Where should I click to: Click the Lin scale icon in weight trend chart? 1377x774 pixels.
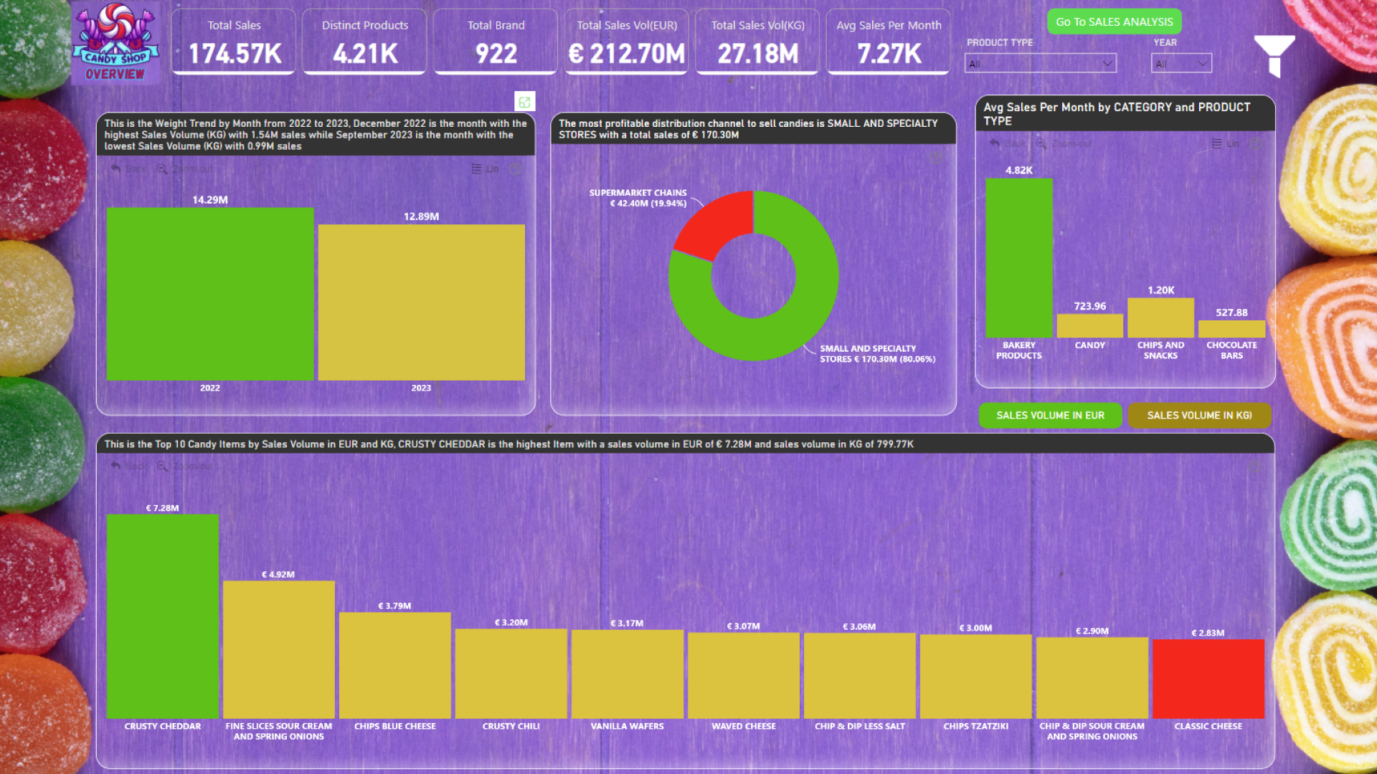(x=476, y=169)
